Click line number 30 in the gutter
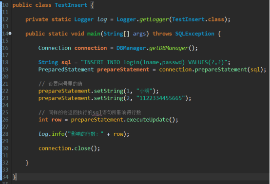270x184 pixels. [5, 148]
